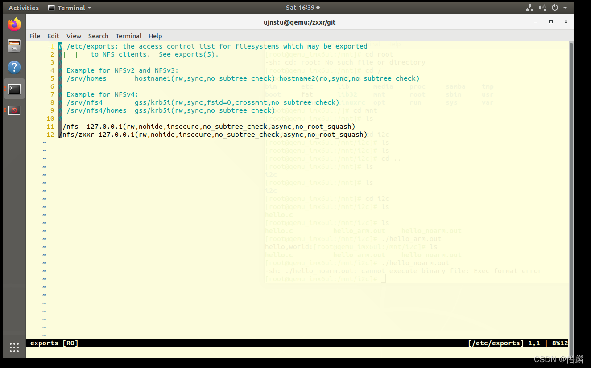Click '[/etc/exports] 1,1' status position
The width and height of the screenshot is (591, 368).
point(504,343)
